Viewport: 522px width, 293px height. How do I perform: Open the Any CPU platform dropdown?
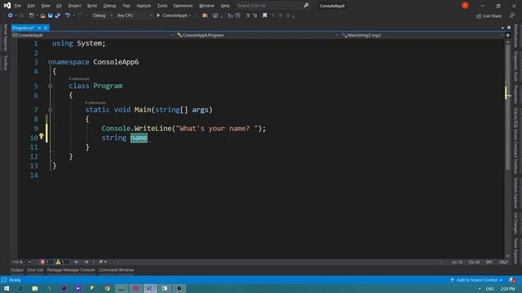point(134,15)
